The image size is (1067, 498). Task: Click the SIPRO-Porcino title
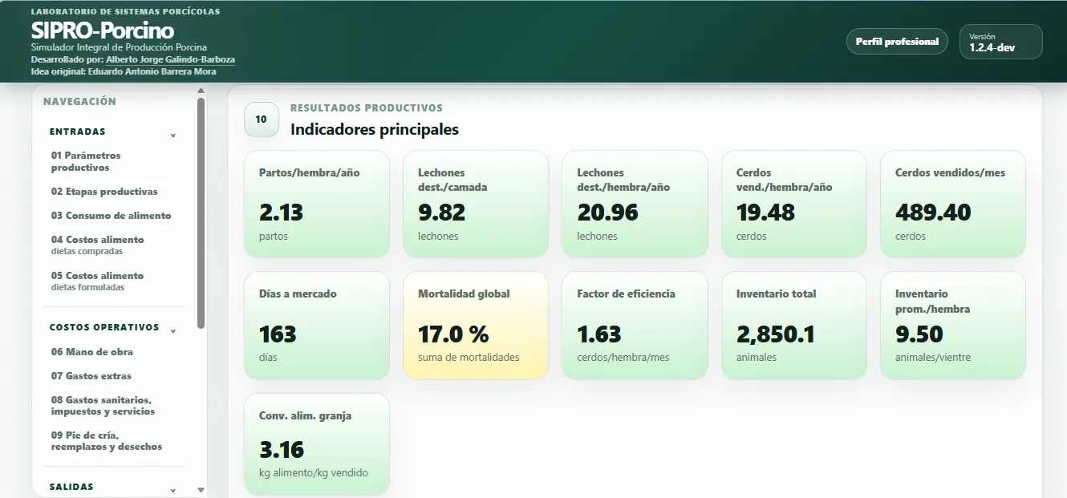click(x=103, y=30)
